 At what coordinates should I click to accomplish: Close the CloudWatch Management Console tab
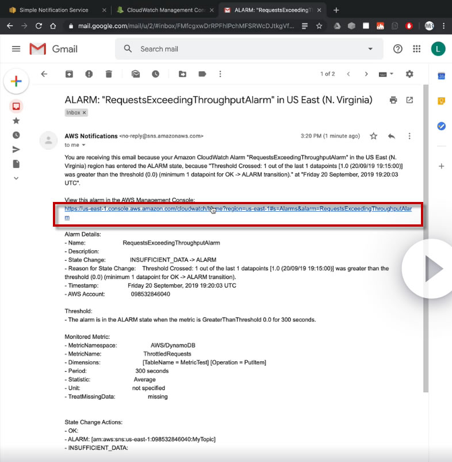[212, 10]
